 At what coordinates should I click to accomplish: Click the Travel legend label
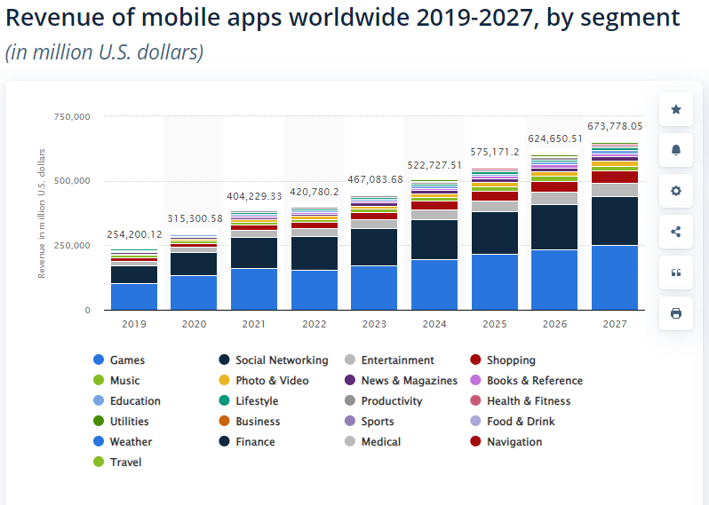point(125,462)
